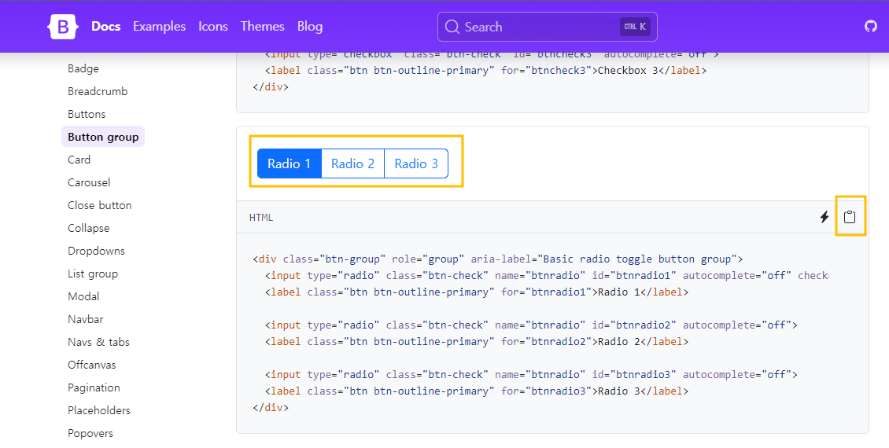Click the Bootstrap logo icon
Screen dimensions: 889x448
point(62,27)
